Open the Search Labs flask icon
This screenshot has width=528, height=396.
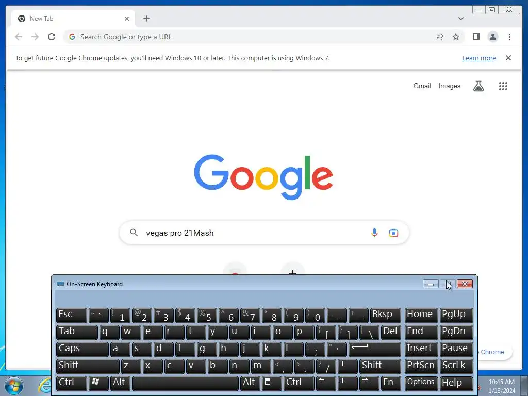478,86
